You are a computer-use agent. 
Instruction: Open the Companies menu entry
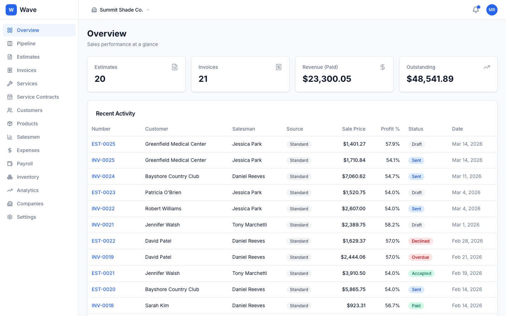tap(30, 203)
